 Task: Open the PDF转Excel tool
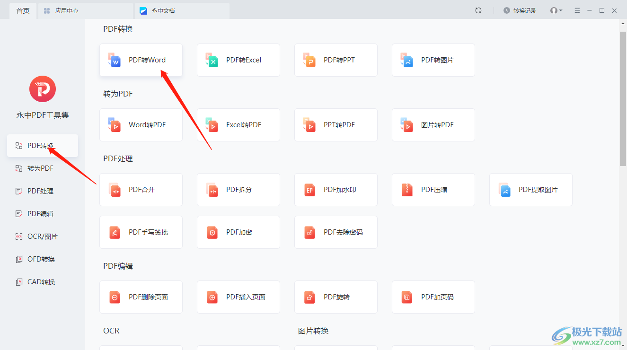tap(238, 60)
